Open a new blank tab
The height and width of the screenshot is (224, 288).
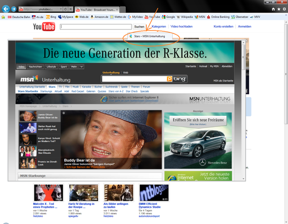point(122,10)
